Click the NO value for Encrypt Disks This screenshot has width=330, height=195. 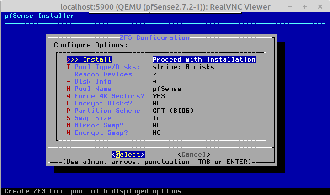pyautogui.click(x=157, y=104)
